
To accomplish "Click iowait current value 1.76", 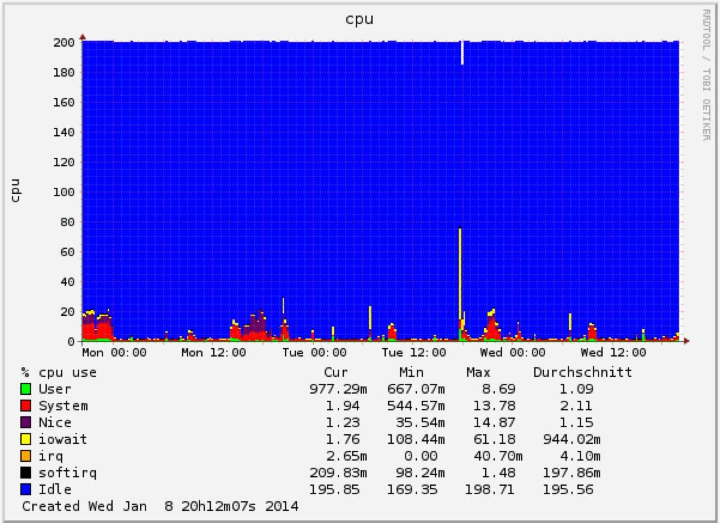I will (x=343, y=439).
